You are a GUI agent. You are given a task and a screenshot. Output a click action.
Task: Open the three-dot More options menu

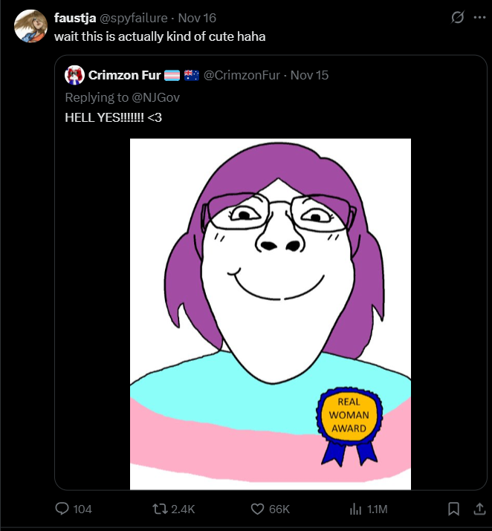click(479, 18)
